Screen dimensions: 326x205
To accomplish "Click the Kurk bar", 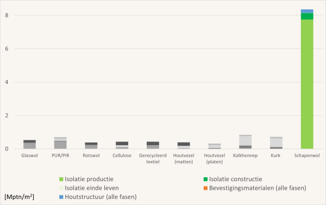I will tap(276, 143).
